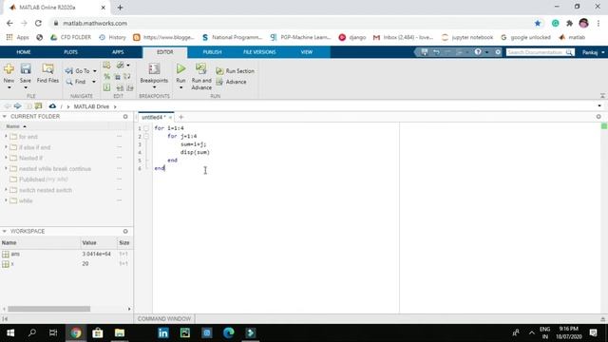This screenshot has height=342, width=608.
Task: Open the top bar settings gear
Action: [498, 52]
